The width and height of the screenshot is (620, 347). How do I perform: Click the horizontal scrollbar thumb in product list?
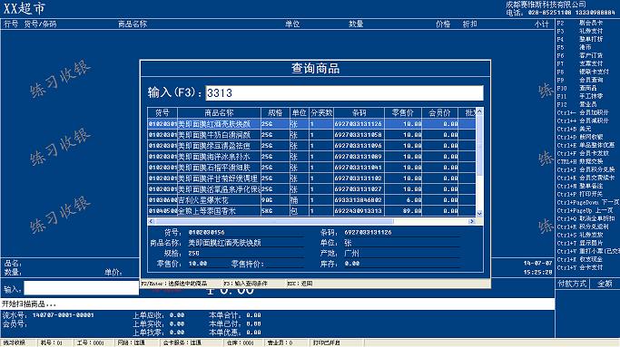[x=274, y=221]
